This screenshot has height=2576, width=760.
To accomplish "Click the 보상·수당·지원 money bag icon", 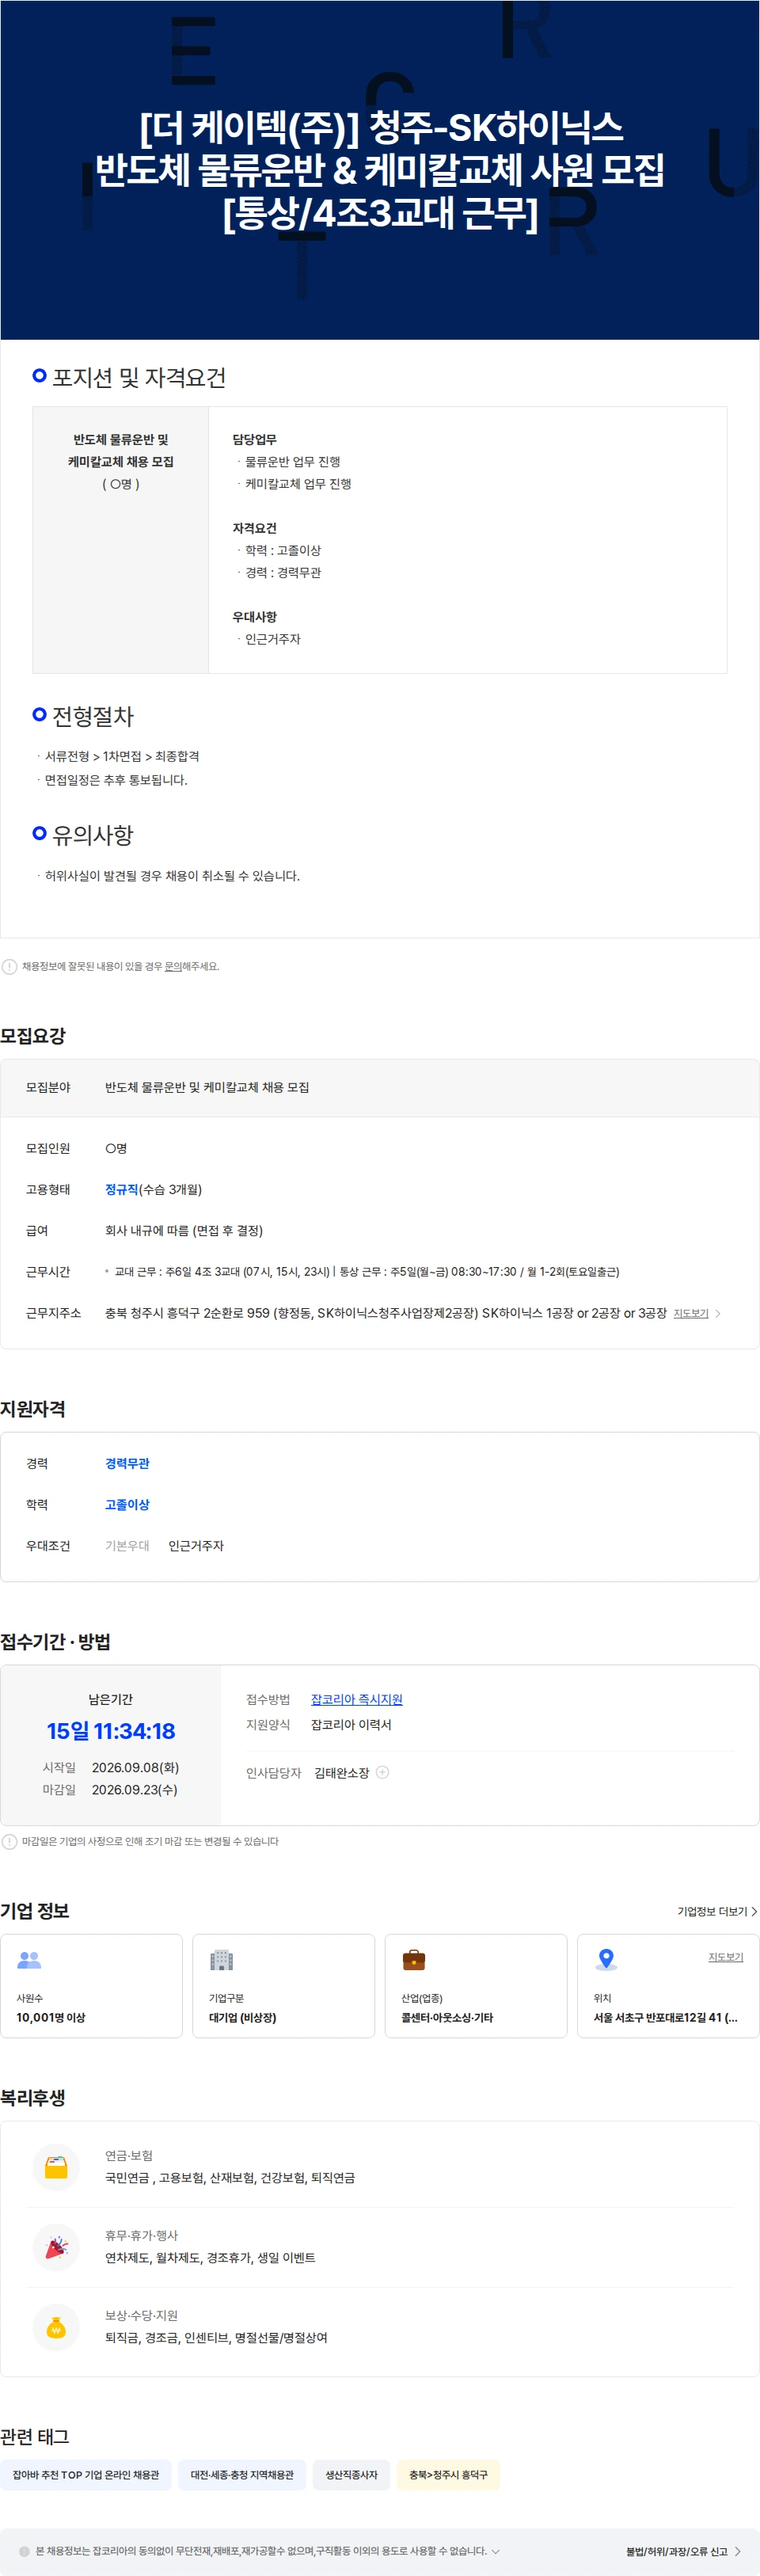I will [x=56, y=2327].
